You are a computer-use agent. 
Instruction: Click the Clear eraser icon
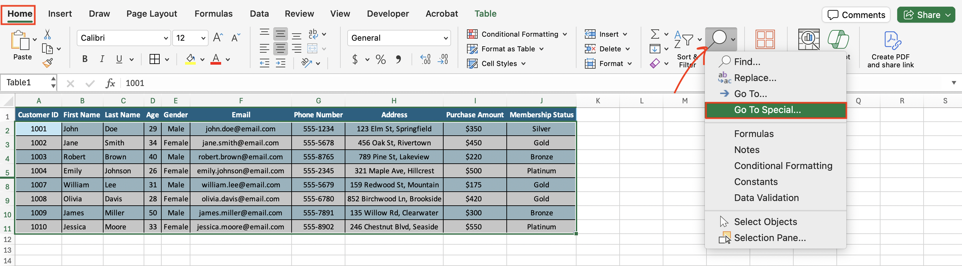click(x=655, y=63)
